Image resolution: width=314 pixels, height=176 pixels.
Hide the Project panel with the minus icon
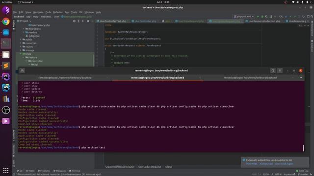click(x=92, y=21)
